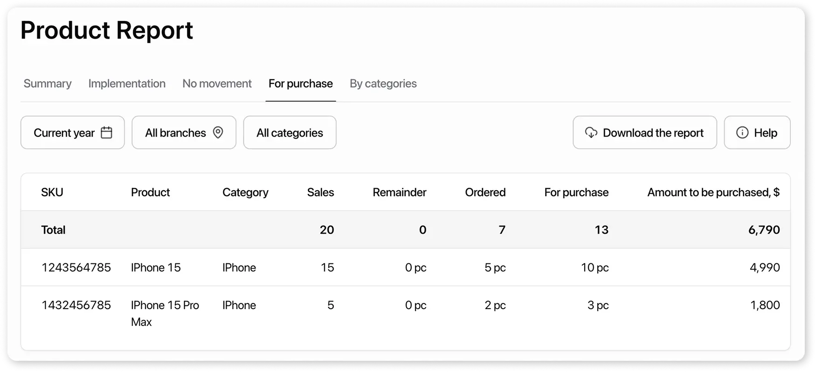Click the download cloud icon in Download the report

pyautogui.click(x=591, y=132)
